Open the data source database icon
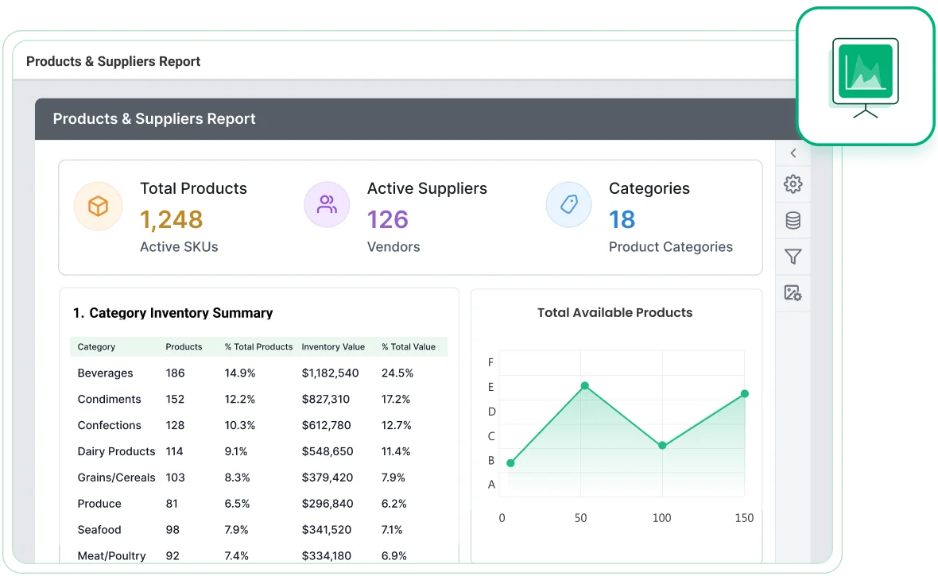 coord(793,221)
